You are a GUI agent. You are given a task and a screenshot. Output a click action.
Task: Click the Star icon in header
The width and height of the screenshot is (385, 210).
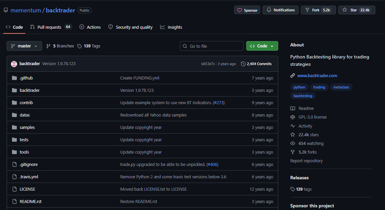pyautogui.click(x=345, y=10)
